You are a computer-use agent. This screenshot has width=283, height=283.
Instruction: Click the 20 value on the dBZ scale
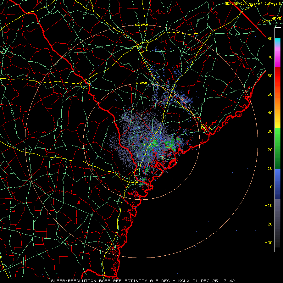coord(270,150)
